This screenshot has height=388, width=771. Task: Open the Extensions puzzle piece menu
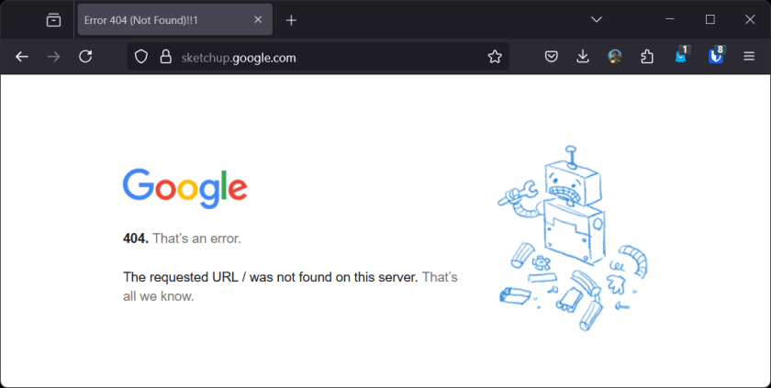pyautogui.click(x=647, y=57)
